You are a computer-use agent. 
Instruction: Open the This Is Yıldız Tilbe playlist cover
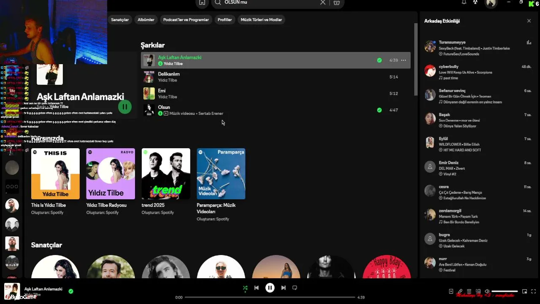[55, 174]
